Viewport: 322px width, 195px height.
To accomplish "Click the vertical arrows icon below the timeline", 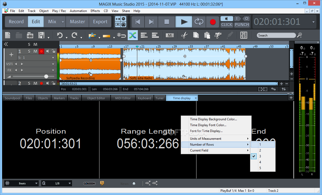I will (284, 89).
